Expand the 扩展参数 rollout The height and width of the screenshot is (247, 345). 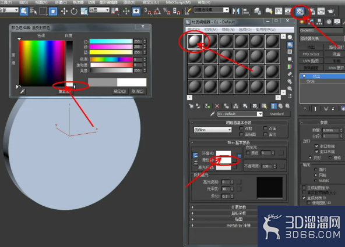[239, 207]
